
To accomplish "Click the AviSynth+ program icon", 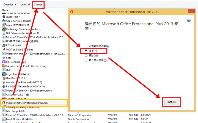I will pos(4,95).
